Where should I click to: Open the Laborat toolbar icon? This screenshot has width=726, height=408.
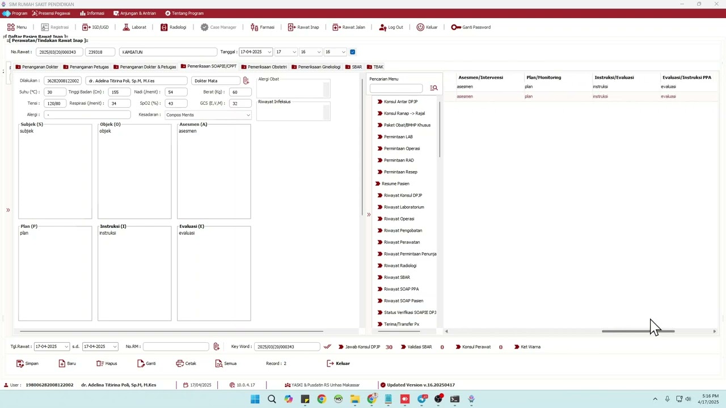[x=126, y=27]
